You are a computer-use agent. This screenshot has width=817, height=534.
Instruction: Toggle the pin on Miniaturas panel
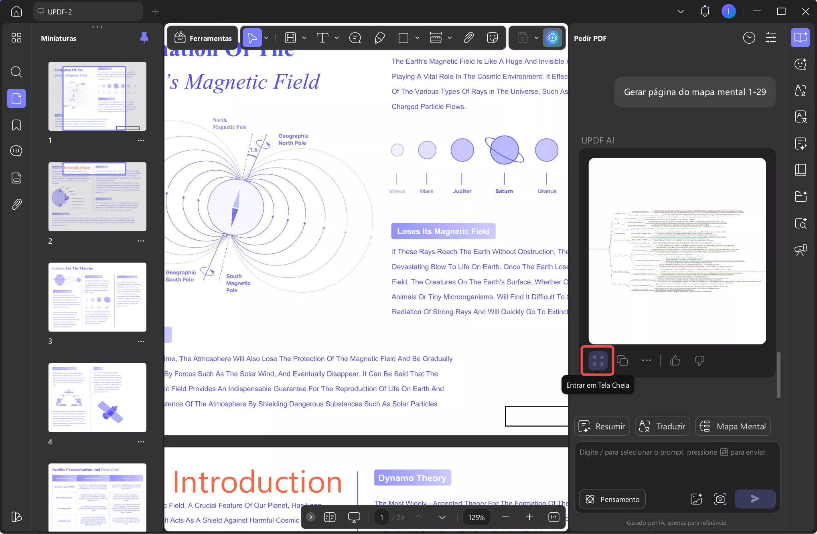tap(144, 38)
